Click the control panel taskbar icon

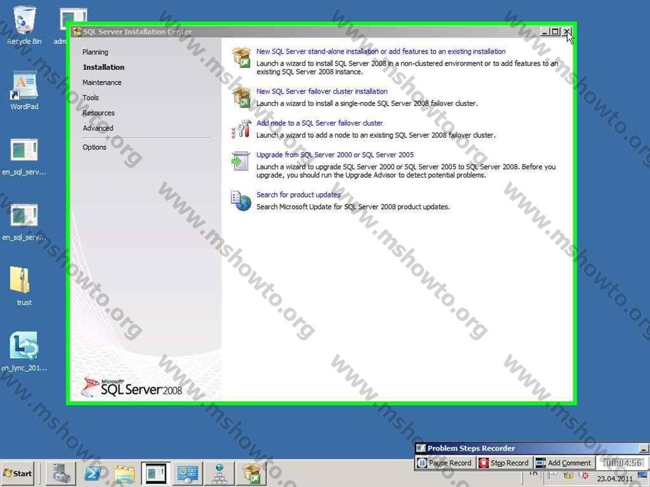pos(187,473)
